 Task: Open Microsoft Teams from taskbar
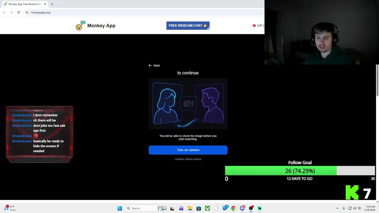tap(181, 208)
